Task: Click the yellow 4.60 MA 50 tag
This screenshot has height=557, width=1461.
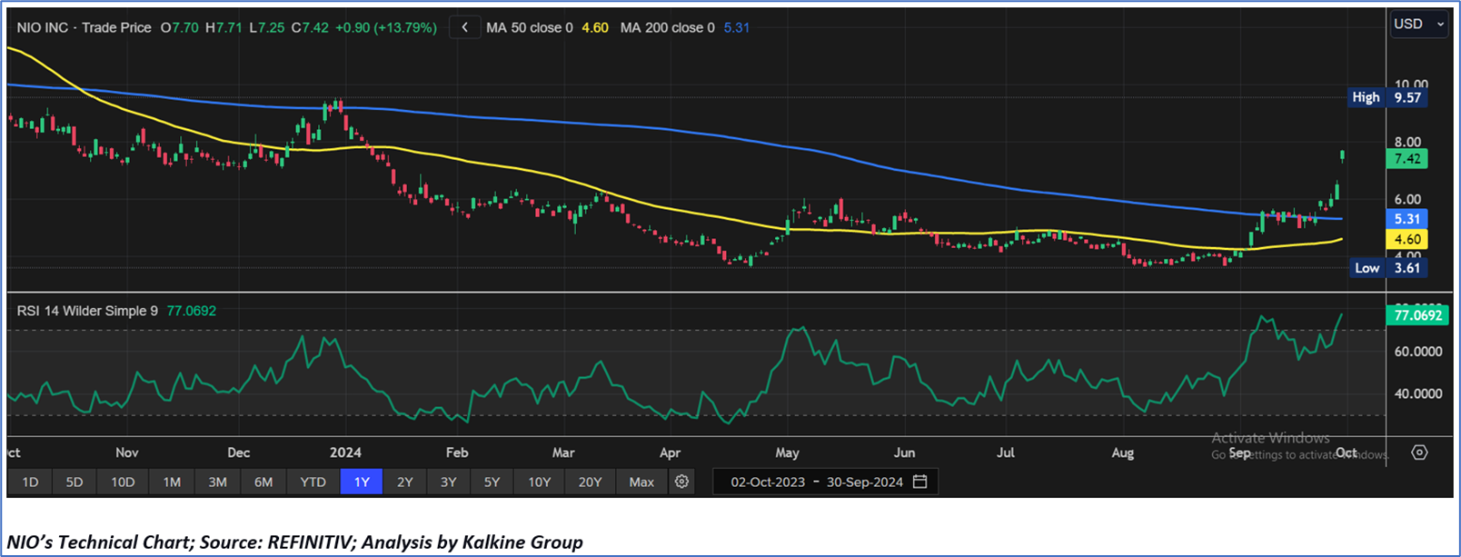Action: click(1406, 240)
